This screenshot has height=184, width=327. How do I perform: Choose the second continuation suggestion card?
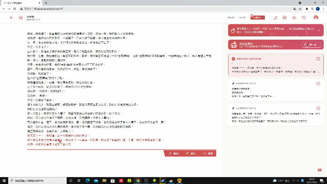tap(275, 90)
